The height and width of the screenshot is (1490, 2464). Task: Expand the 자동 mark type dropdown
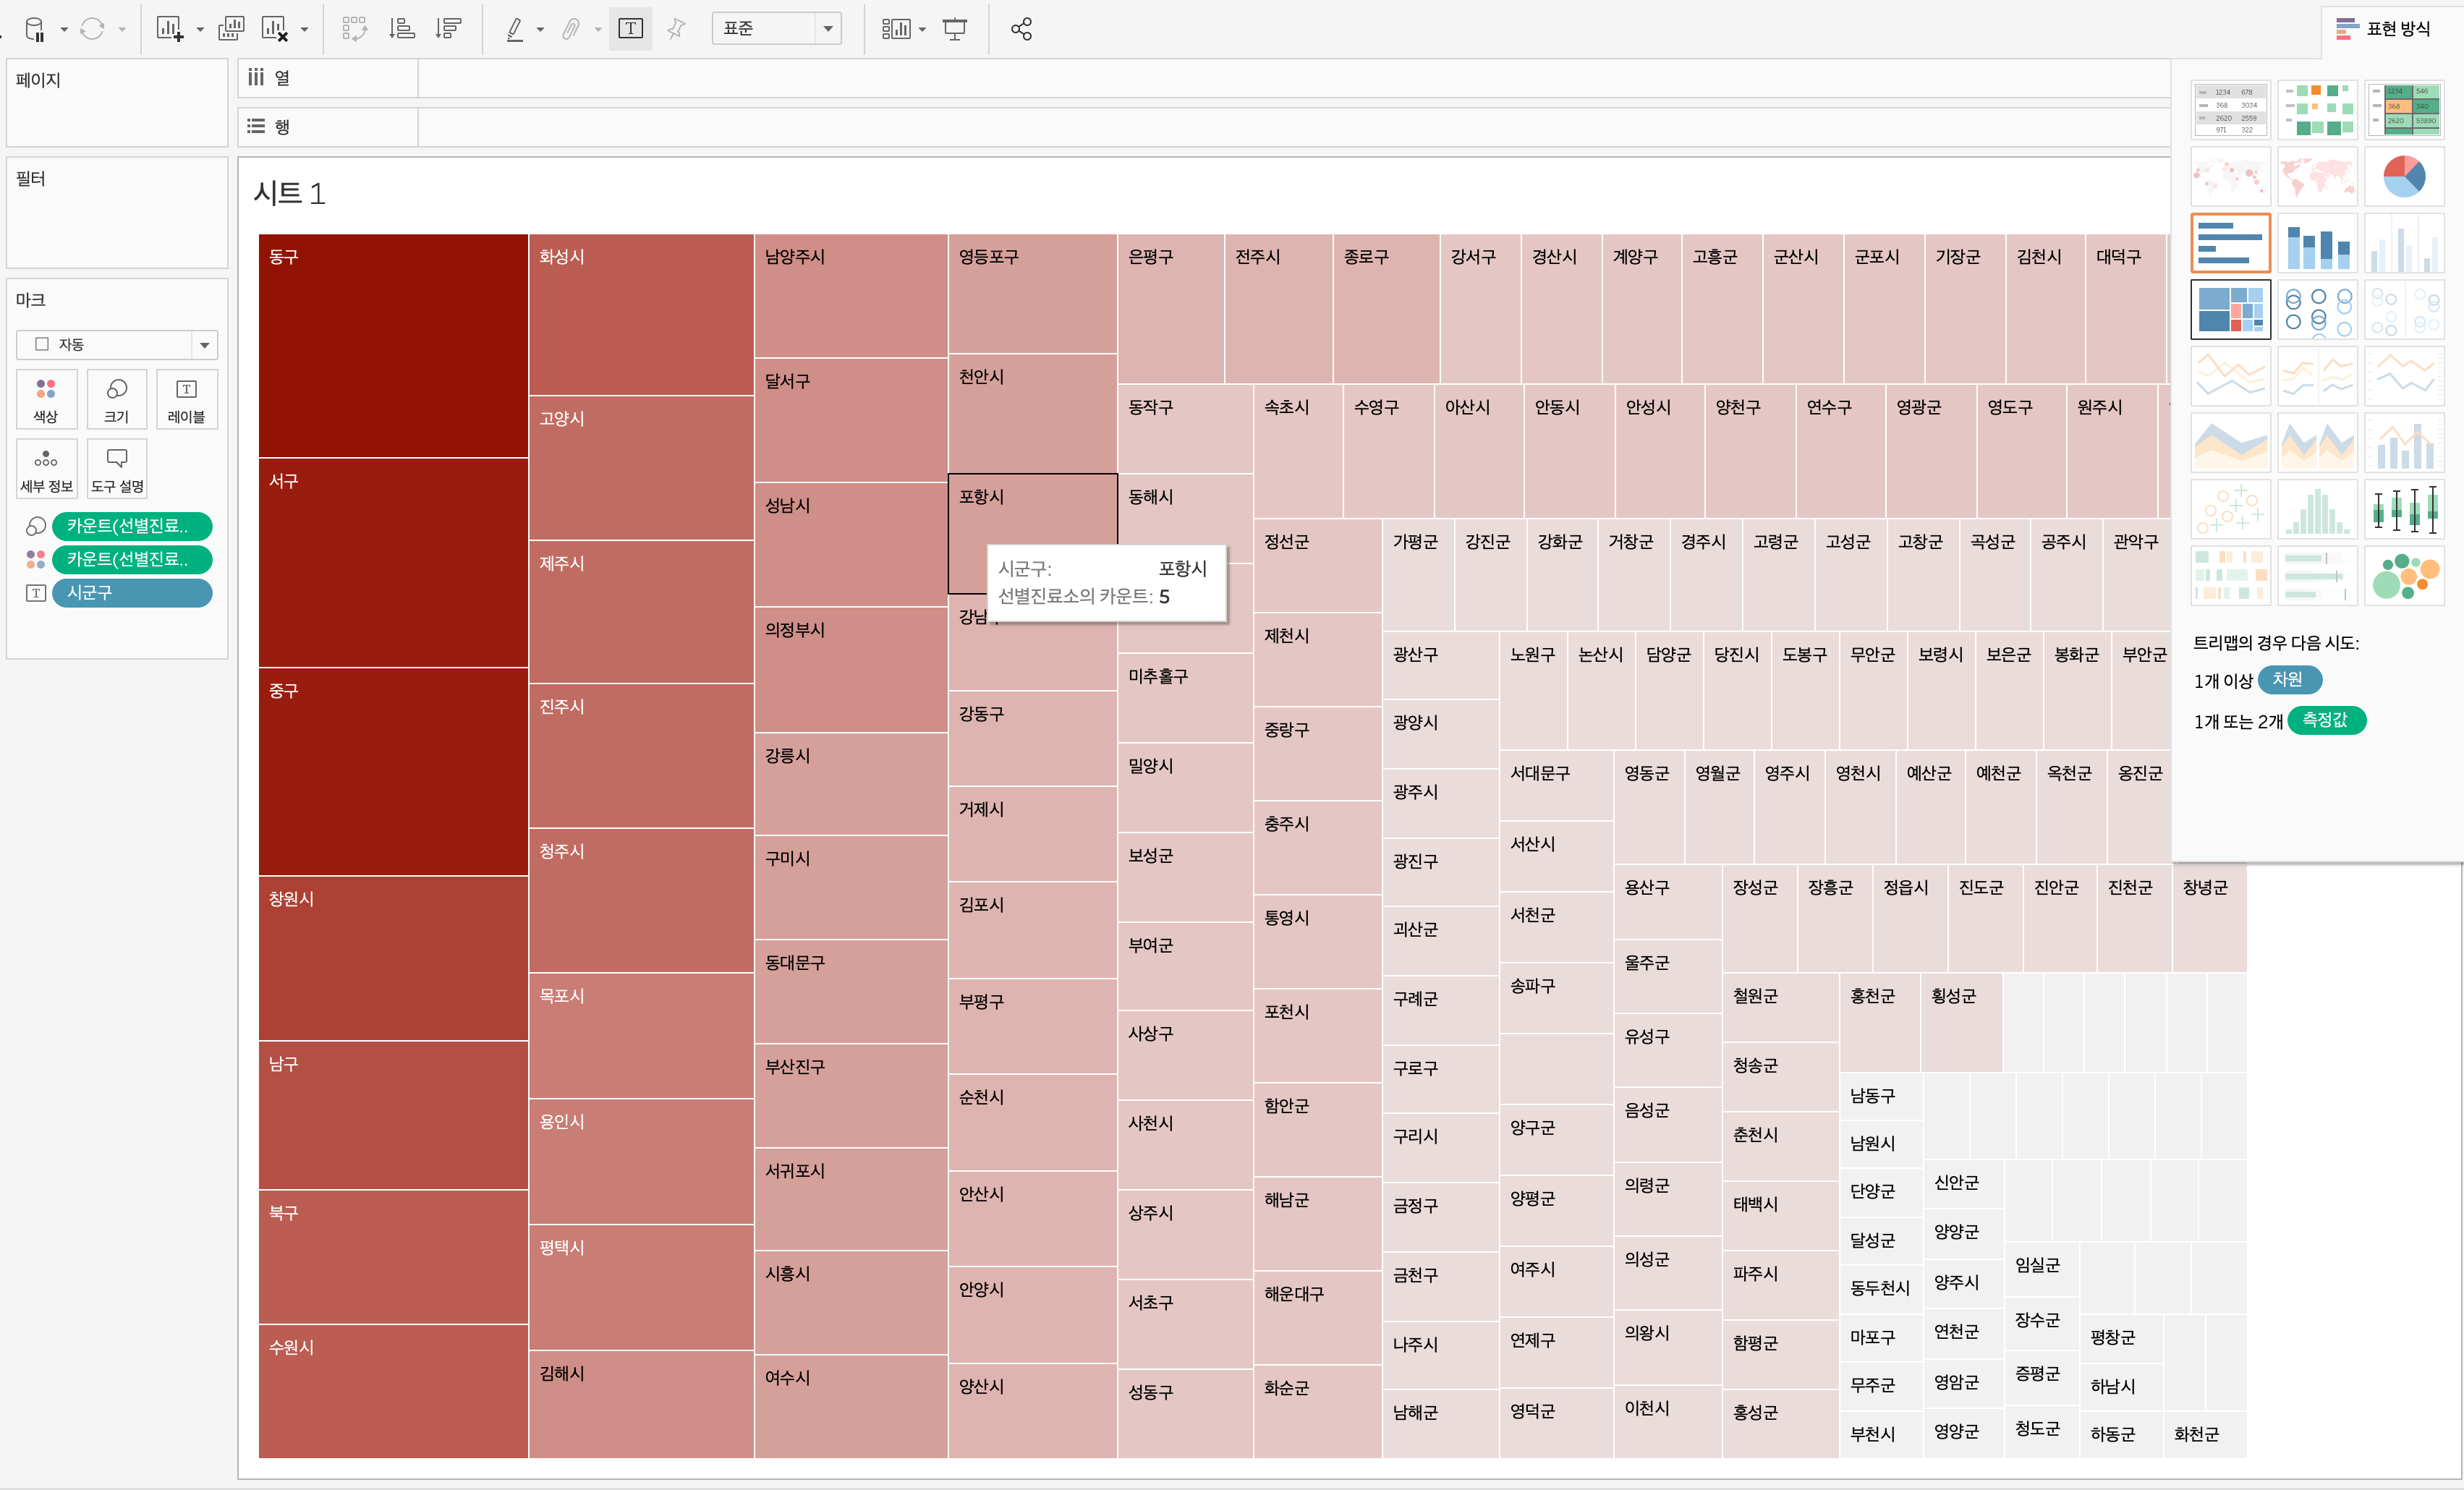point(204,345)
